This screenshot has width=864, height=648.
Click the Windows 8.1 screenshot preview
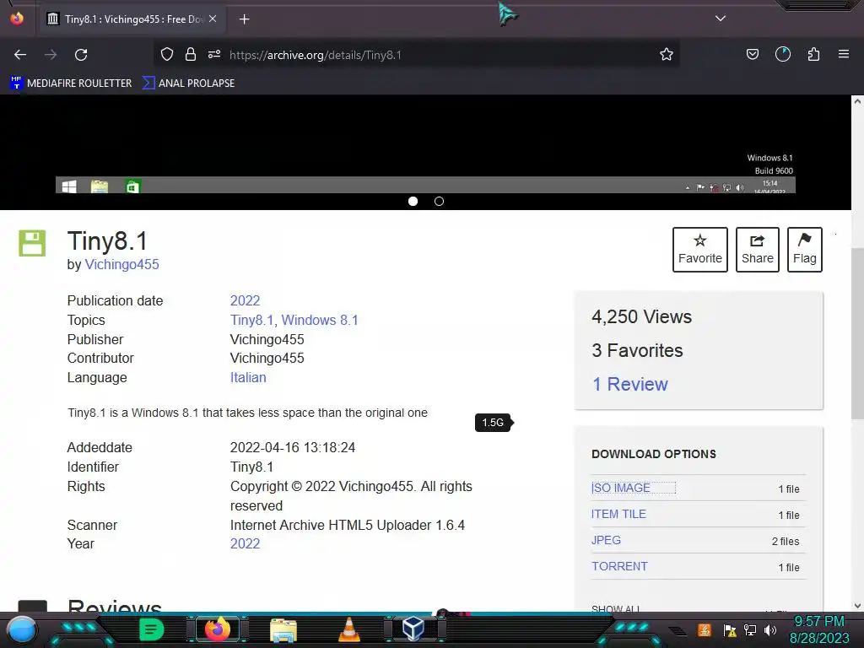point(425,144)
